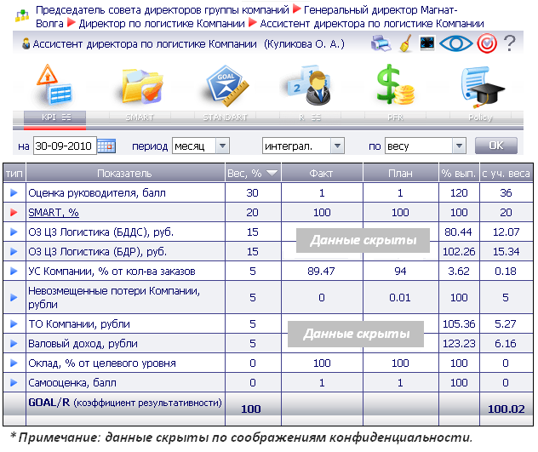
Task: Open the интеграл. dropdown
Action: pos(303,146)
